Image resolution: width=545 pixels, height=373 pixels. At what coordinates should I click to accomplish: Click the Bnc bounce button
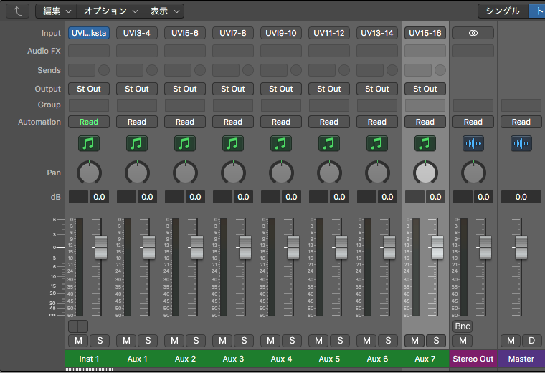coord(463,326)
